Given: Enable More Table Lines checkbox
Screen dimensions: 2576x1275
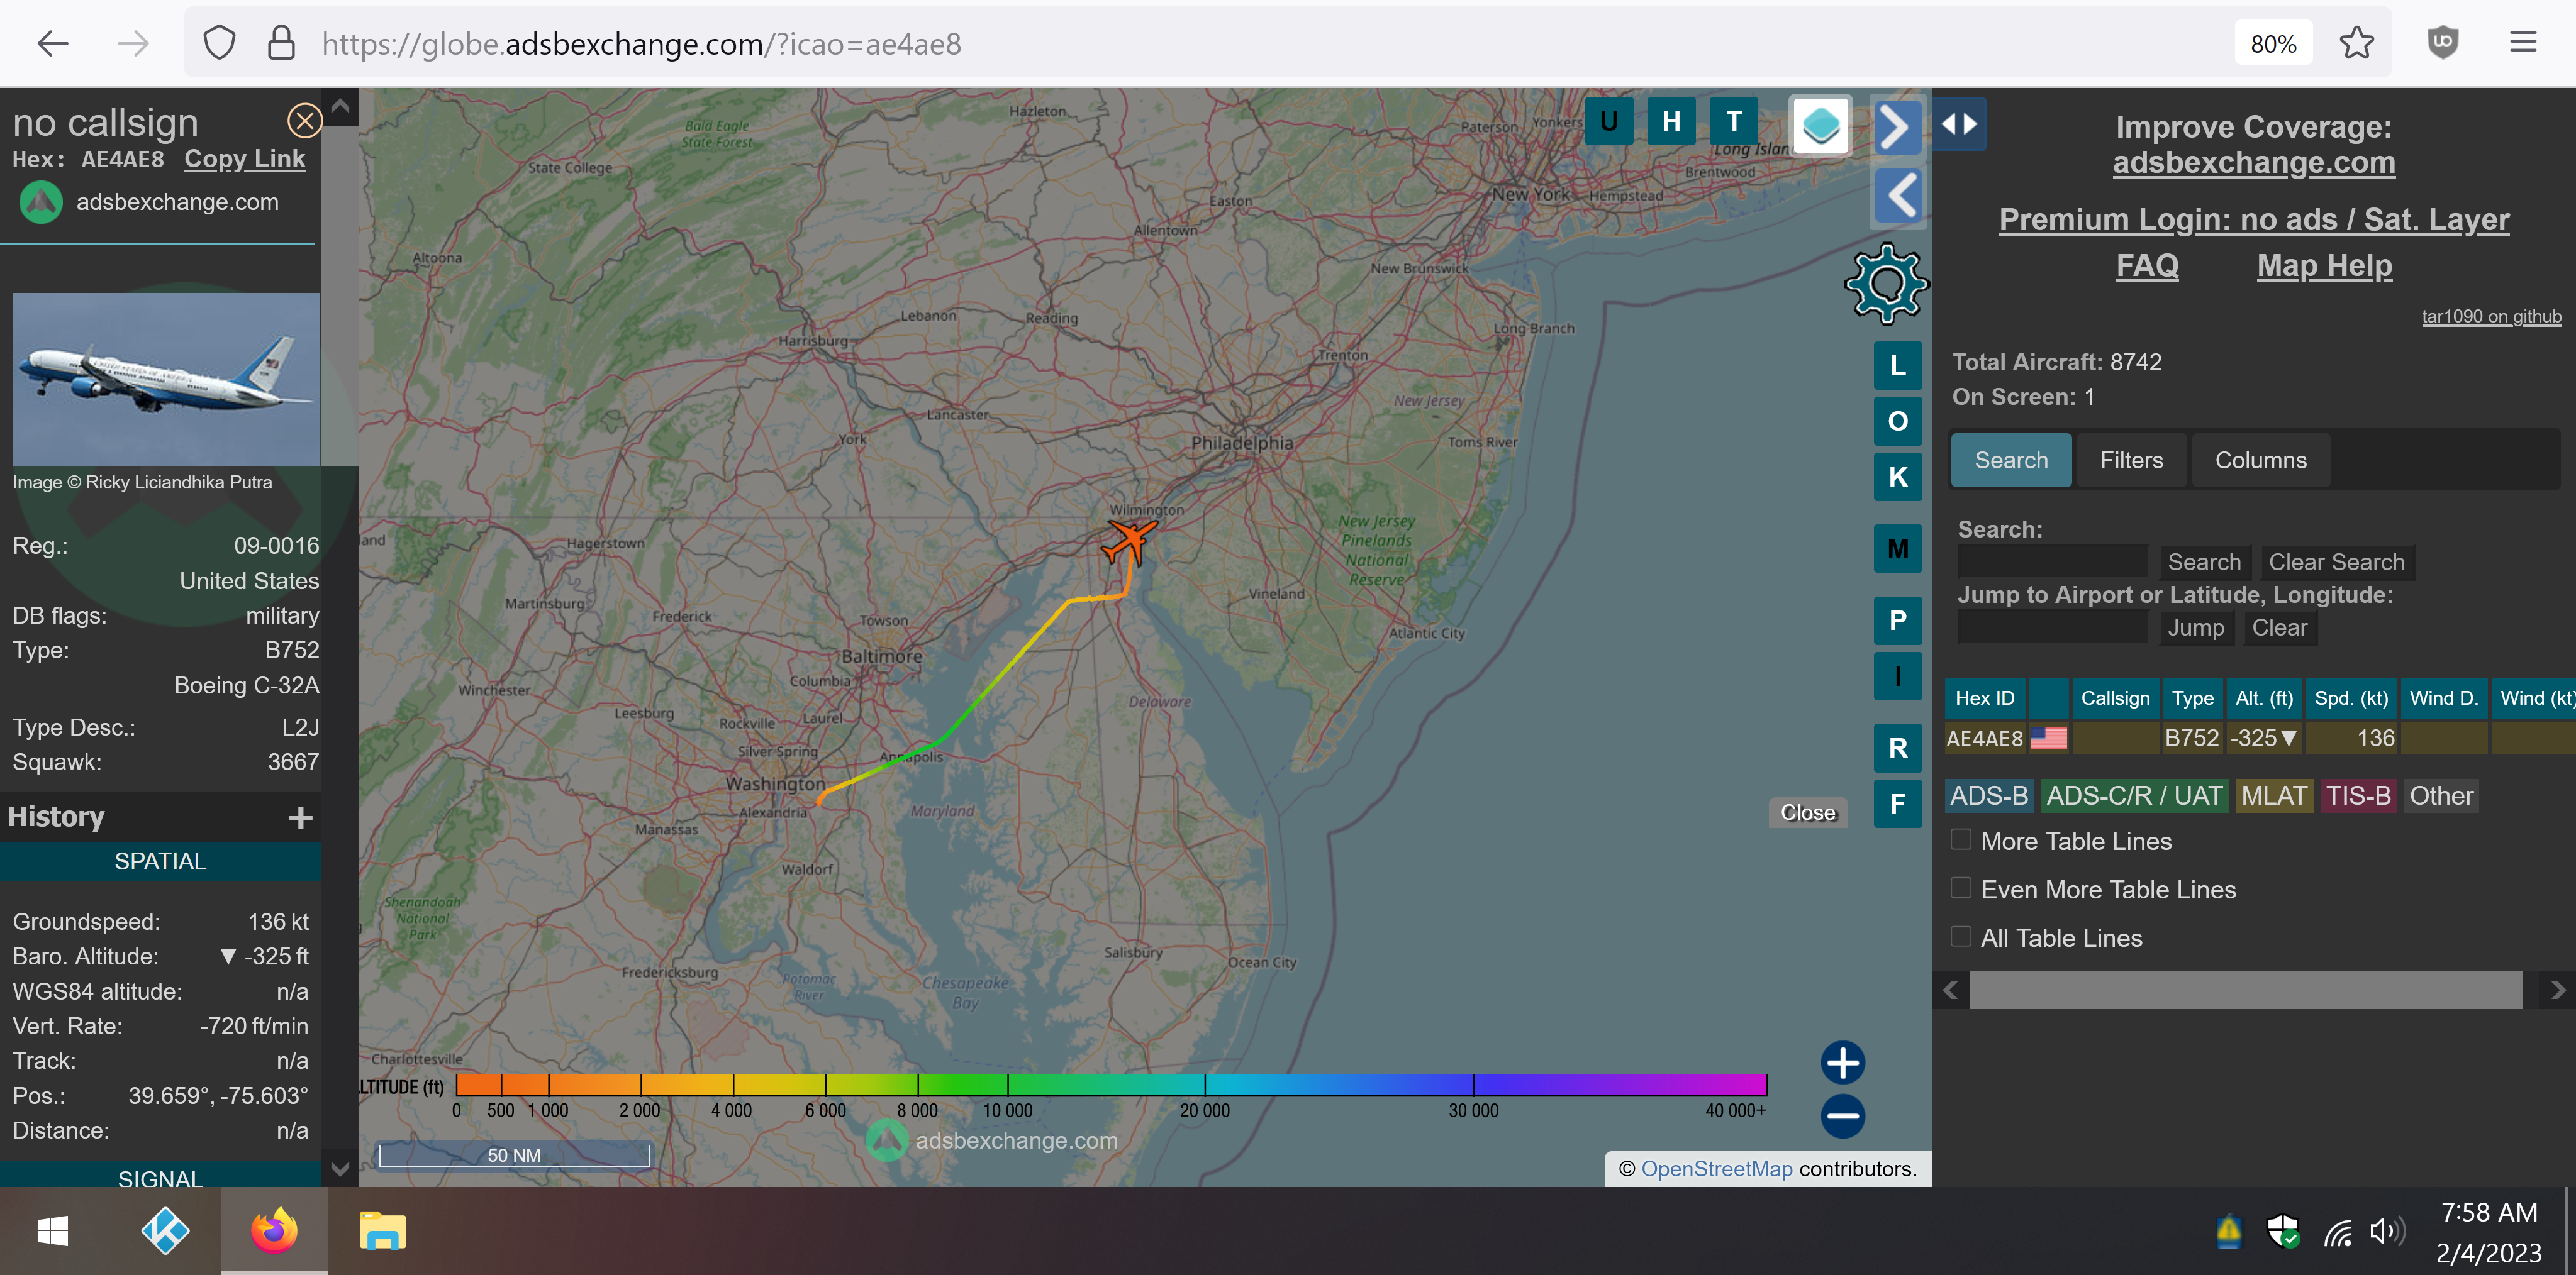Looking at the screenshot, I should coord(1960,841).
